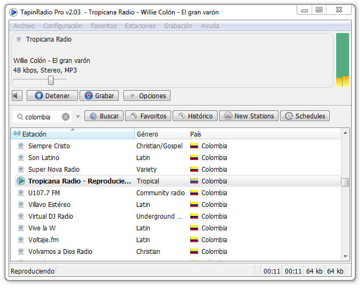Click the green audio level meter
This screenshot has height=288, width=364.
[343, 60]
